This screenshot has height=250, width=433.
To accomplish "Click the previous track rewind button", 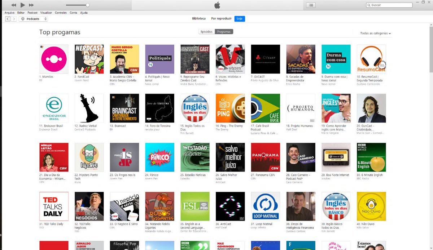I will pyautogui.click(x=14, y=5).
